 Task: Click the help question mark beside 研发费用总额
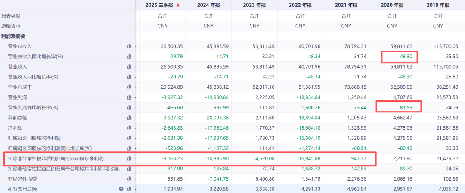(x=121, y=189)
